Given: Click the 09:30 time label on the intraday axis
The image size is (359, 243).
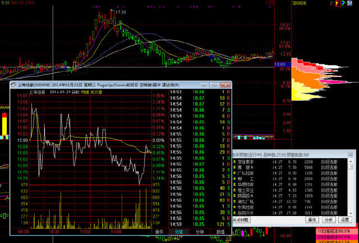Looking at the screenshot, I should 24,232.
